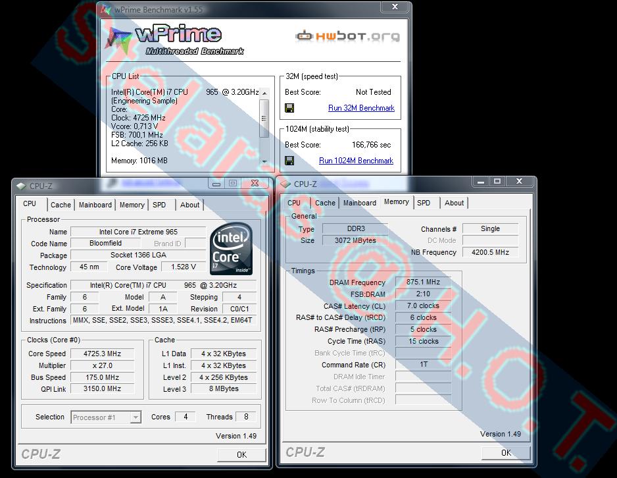Click the CPU List scrollbar thumb

tap(264, 118)
